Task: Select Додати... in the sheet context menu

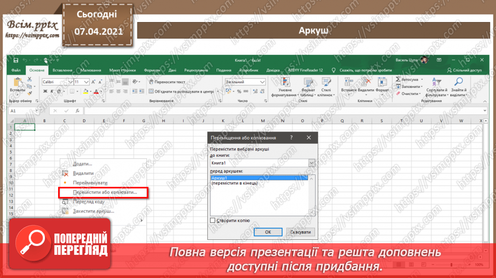Action: (x=82, y=164)
